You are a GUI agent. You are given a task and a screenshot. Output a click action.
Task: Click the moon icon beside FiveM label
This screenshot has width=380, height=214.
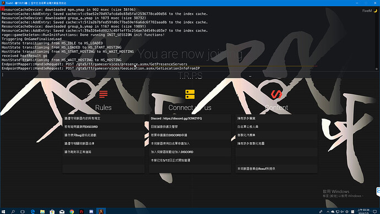tap(376, 10)
